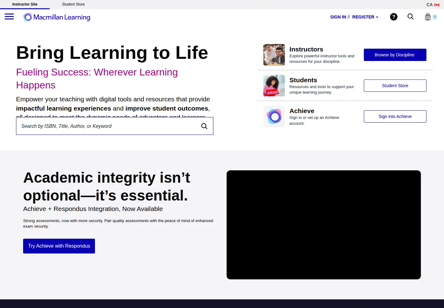Image resolution: width=444 pixels, height=308 pixels.
Task: Switch to the Instructor Site tab
Action: click(25, 4)
